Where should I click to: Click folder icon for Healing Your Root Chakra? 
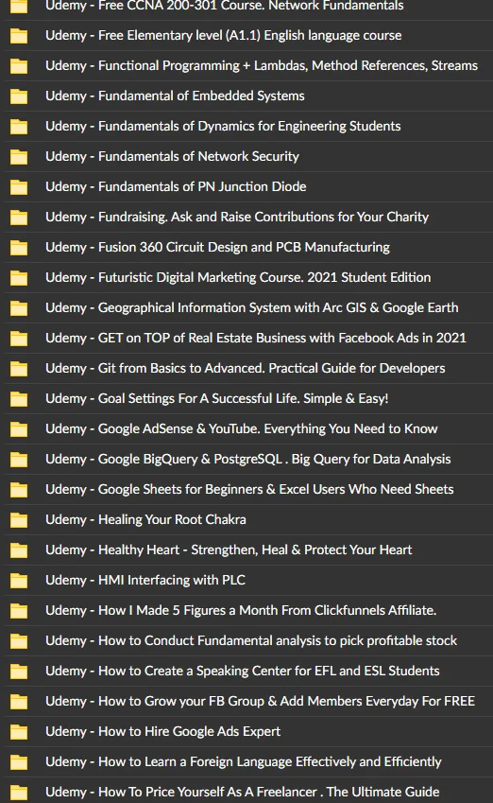click(x=19, y=520)
